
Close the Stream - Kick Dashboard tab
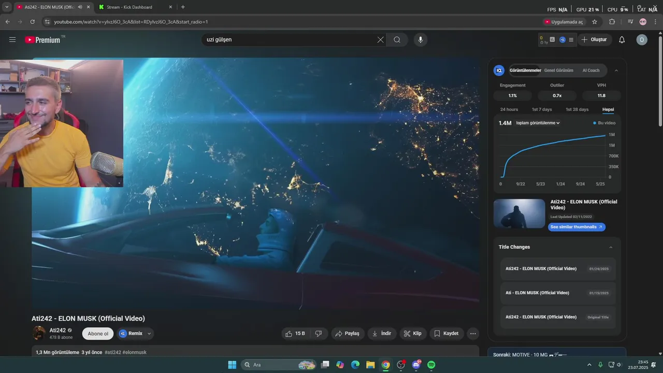[170, 7]
